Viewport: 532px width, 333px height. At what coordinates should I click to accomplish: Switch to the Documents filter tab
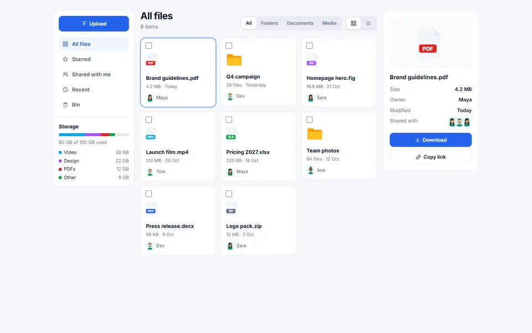pyautogui.click(x=300, y=23)
